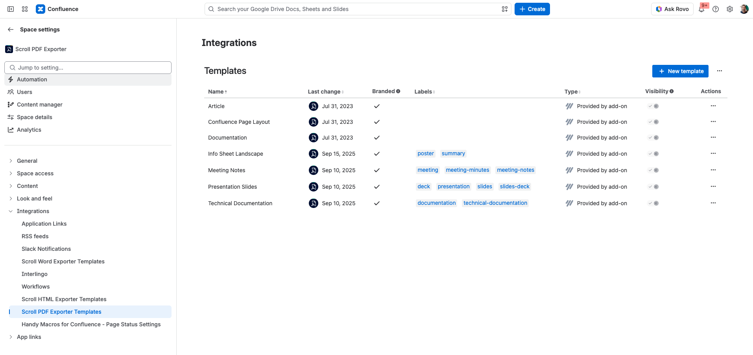This screenshot has width=753, height=355.
Task: Sort templates by Type column
Action: 572,92
